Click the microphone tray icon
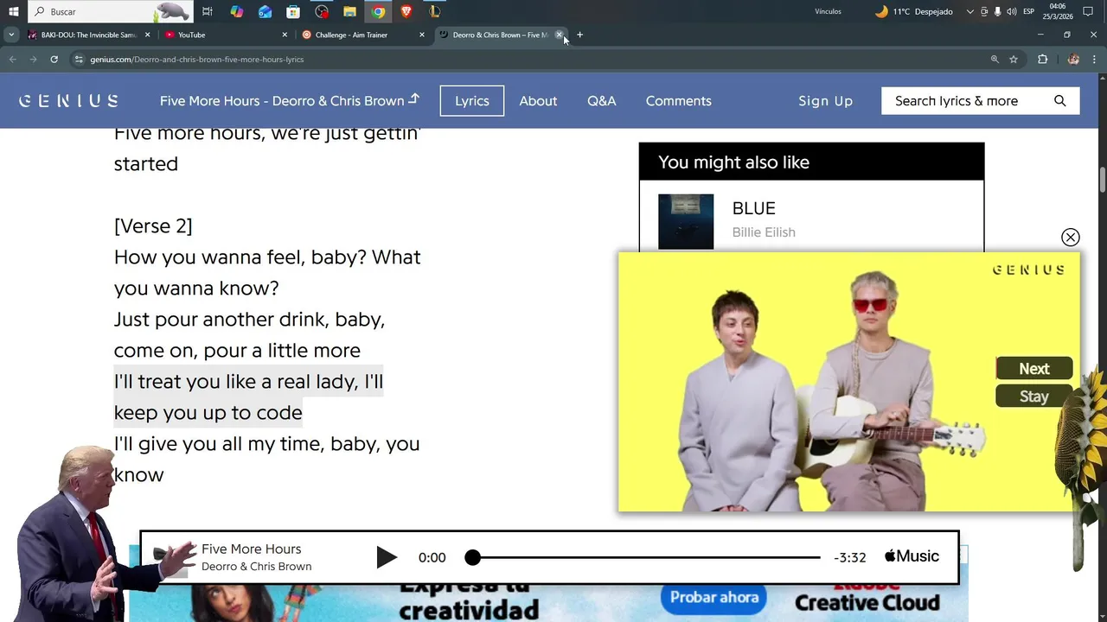 997,11
